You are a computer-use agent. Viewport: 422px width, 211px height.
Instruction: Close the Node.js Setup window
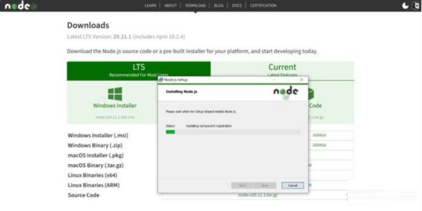(x=301, y=80)
